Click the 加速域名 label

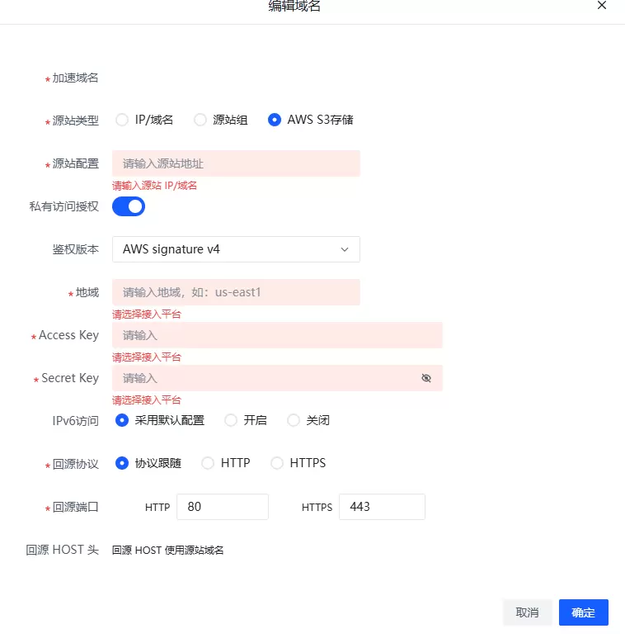[x=75, y=78]
